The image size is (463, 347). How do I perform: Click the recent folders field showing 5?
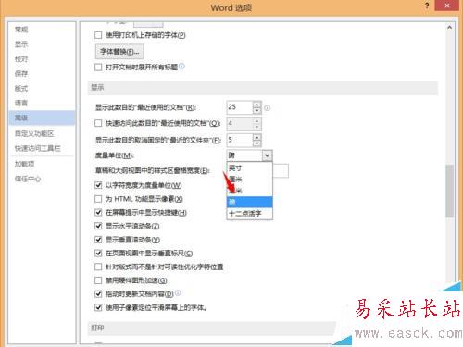point(240,140)
